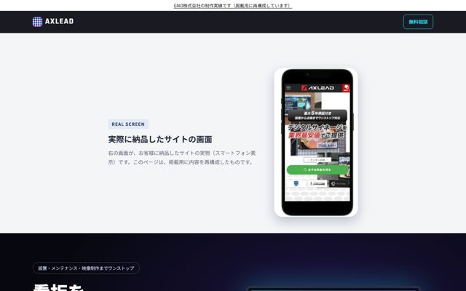
Task: Click the small white label above the green button
Action: pos(317,160)
